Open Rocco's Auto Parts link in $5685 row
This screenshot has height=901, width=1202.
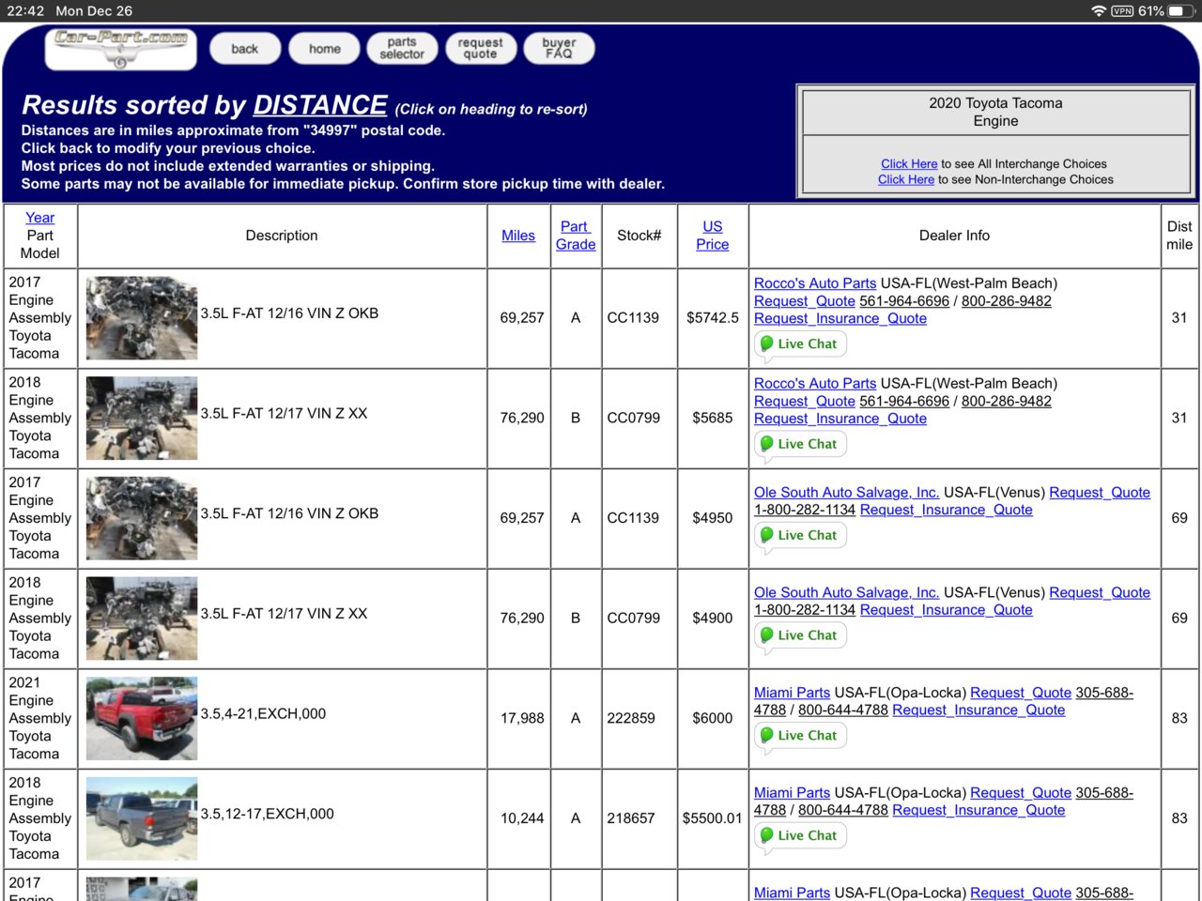pos(815,384)
